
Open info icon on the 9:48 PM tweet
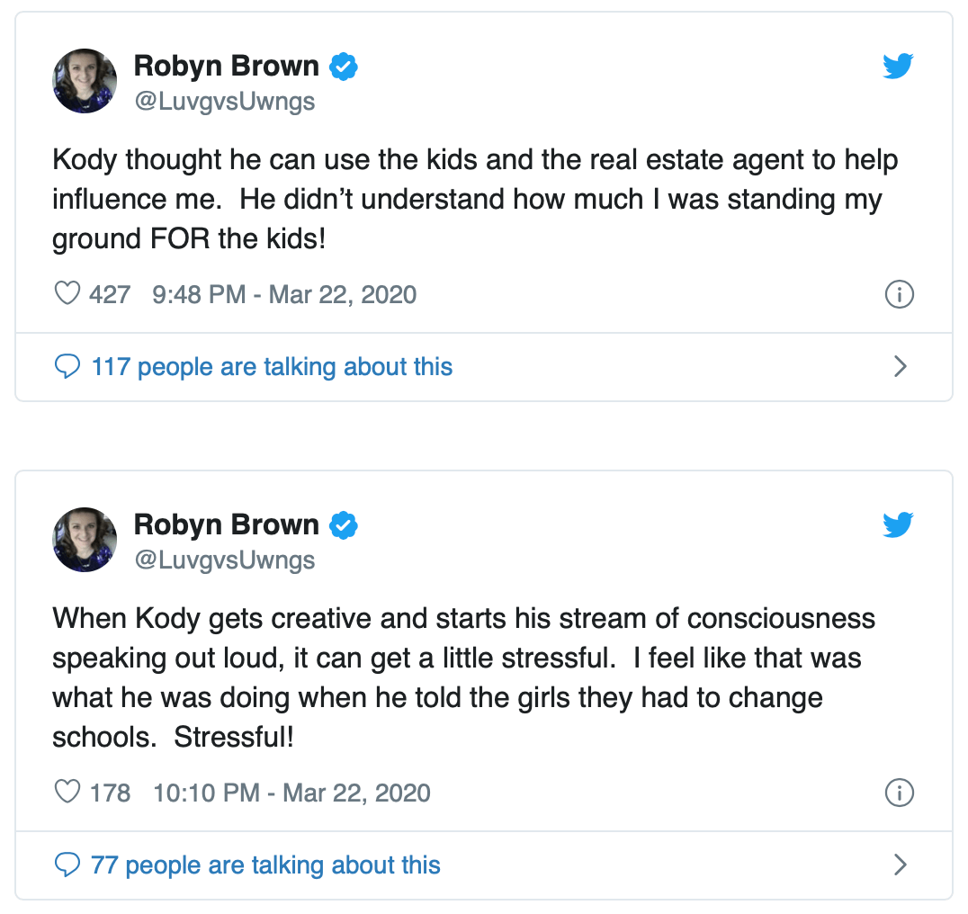click(900, 294)
